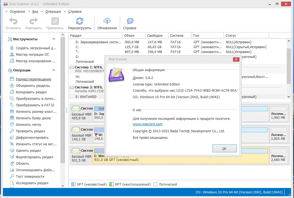Viewport: 294px width, 198px height.
Task: Collapse the Инструменты section chevron
Action: pyautogui.click(x=54, y=39)
